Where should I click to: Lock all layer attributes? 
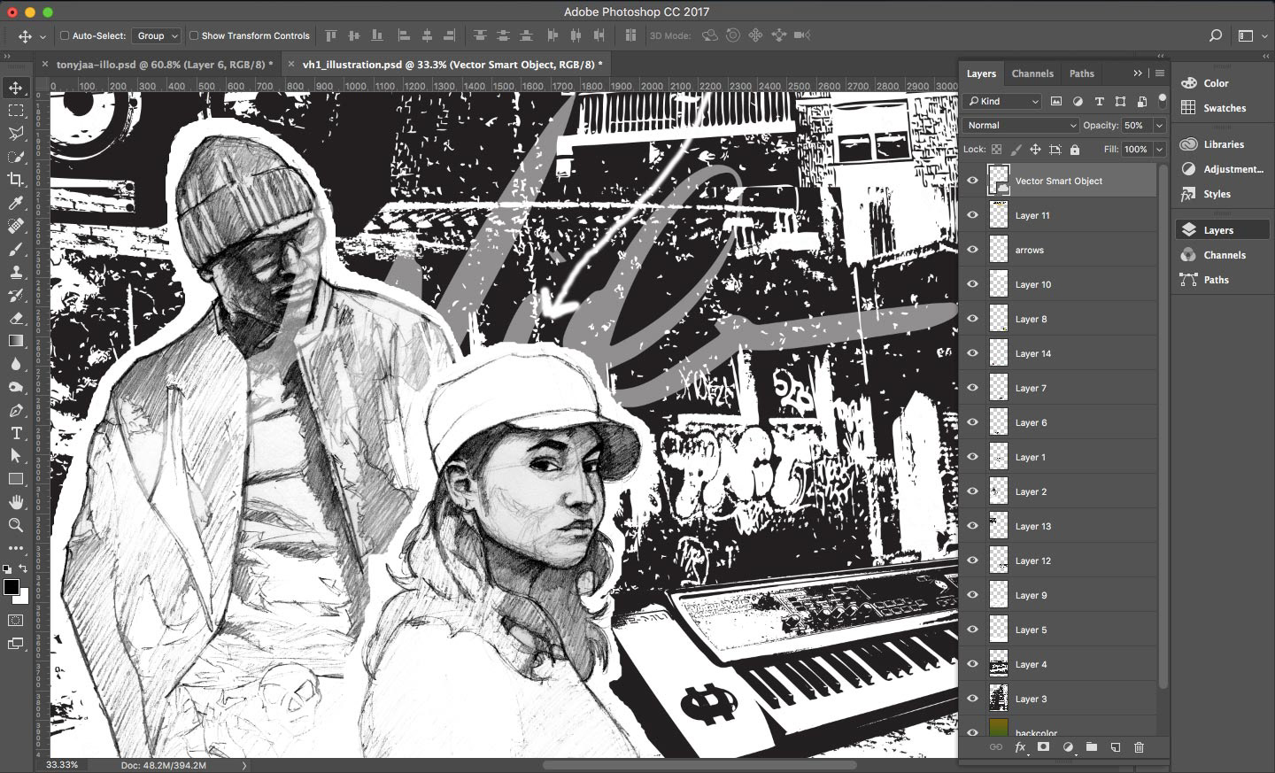(x=1075, y=150)
